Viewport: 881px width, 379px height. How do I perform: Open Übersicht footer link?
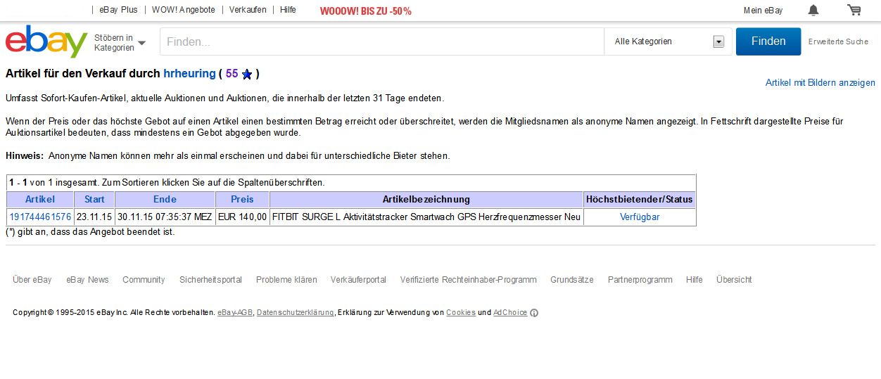[734, 280]
